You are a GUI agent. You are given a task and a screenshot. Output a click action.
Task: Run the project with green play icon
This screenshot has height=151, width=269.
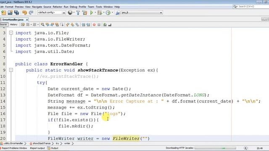tap(92, 13)
